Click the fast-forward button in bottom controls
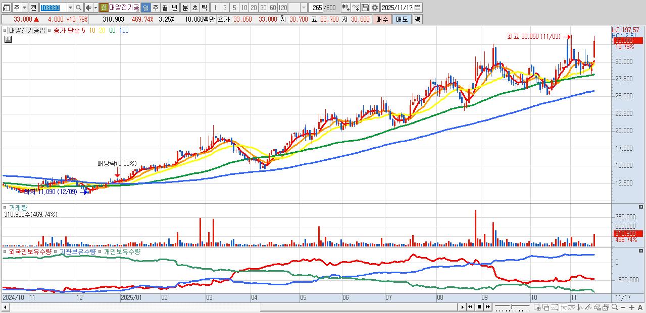This screenshot has width=646, height=313. (x=488, y=307)
